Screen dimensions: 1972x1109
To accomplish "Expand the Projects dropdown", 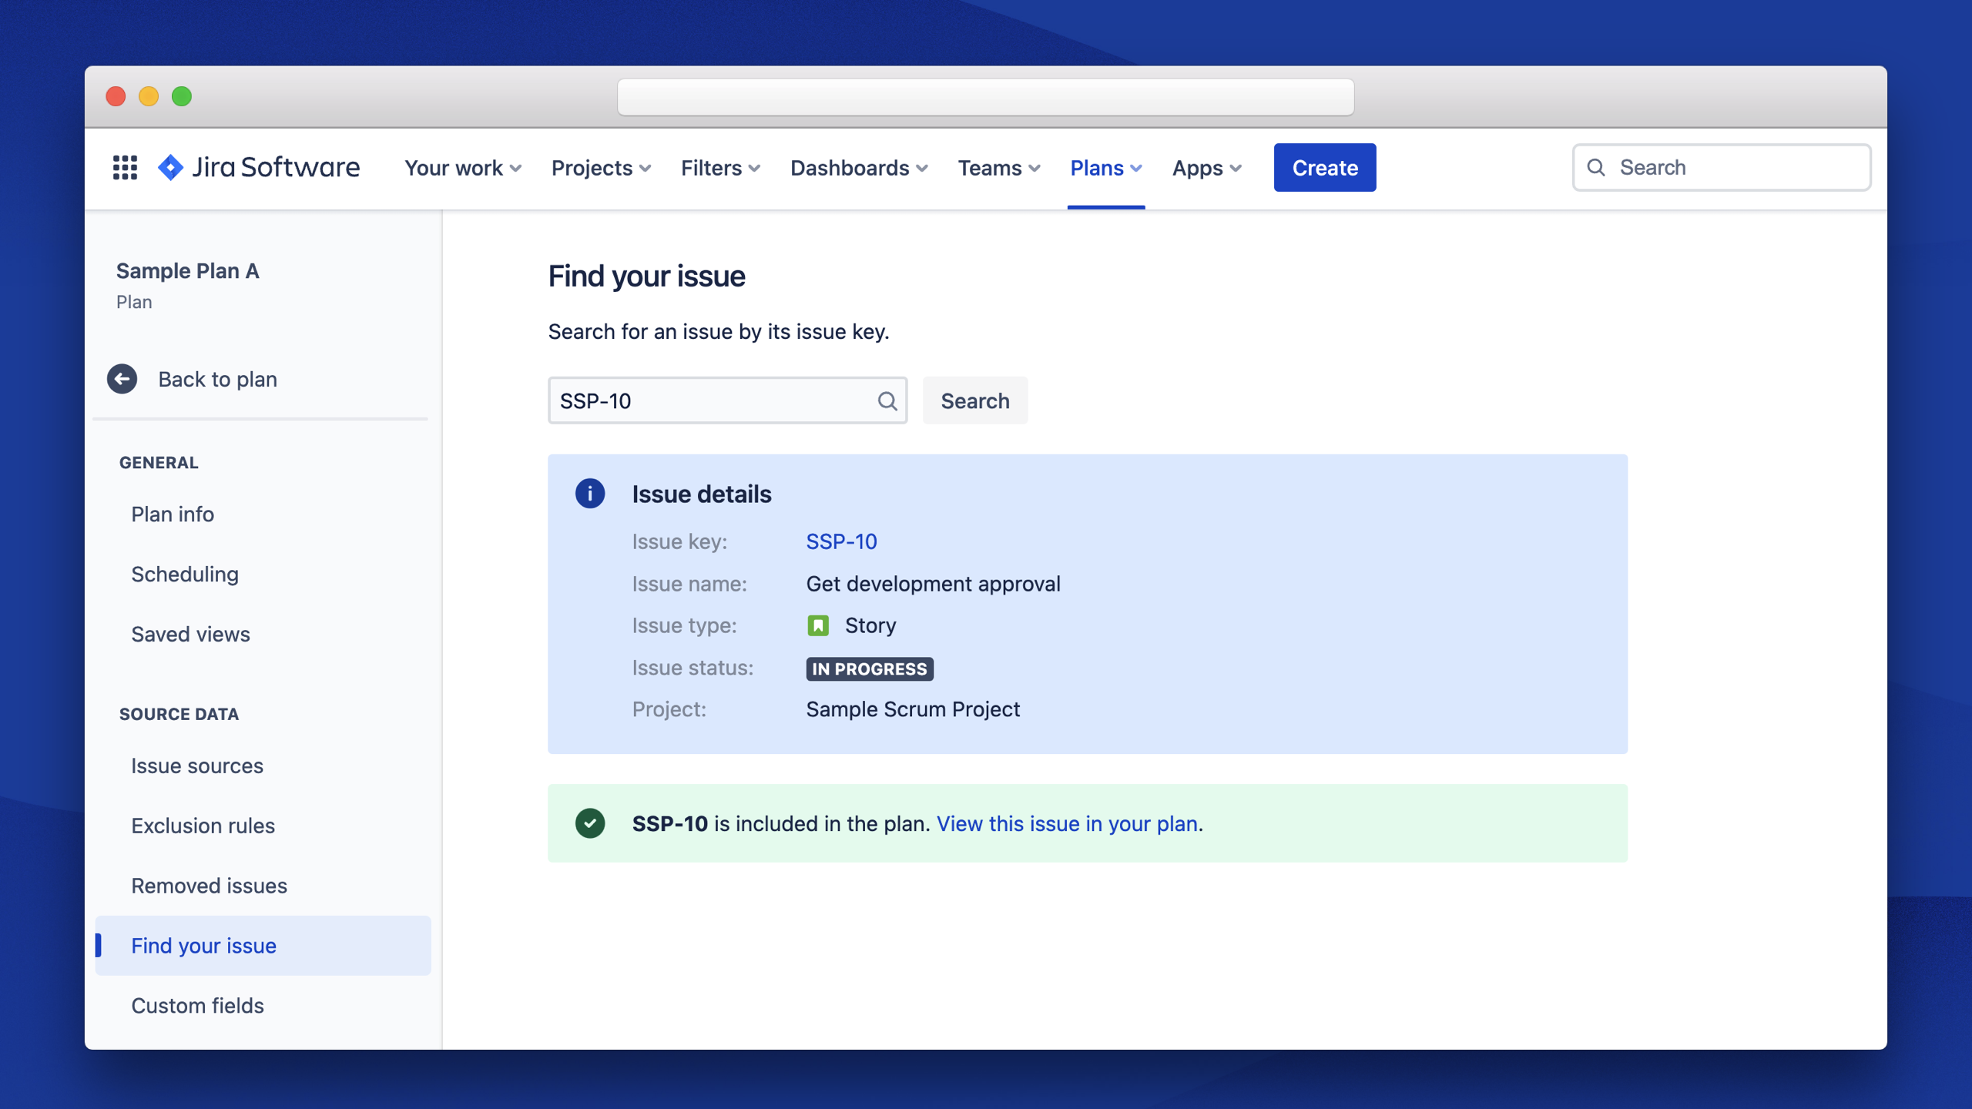I will [x=601, y=167].
